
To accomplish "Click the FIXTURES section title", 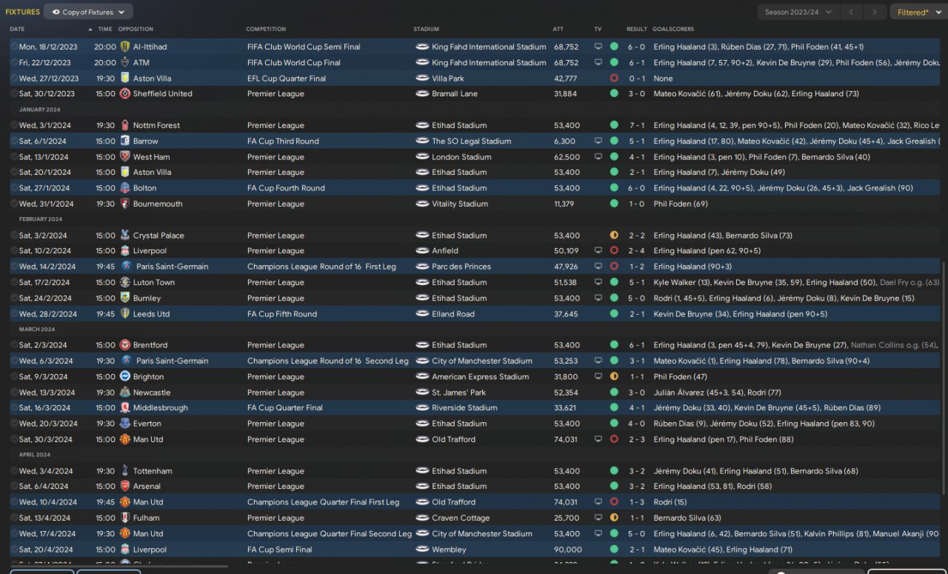I will [22, 12].
